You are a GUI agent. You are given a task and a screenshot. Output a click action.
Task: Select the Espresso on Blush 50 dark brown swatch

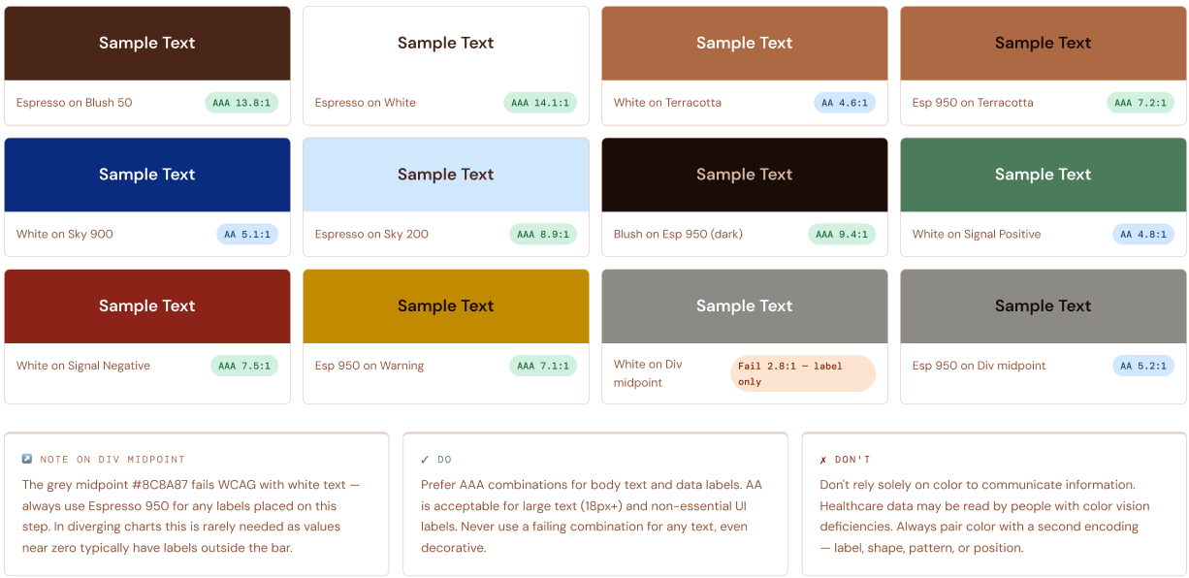pos(147,44)
